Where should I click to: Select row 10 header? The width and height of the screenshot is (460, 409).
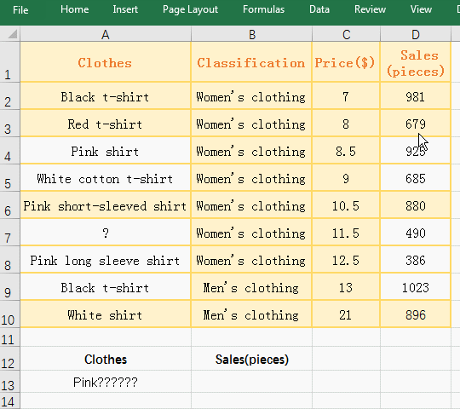(9, 314)
